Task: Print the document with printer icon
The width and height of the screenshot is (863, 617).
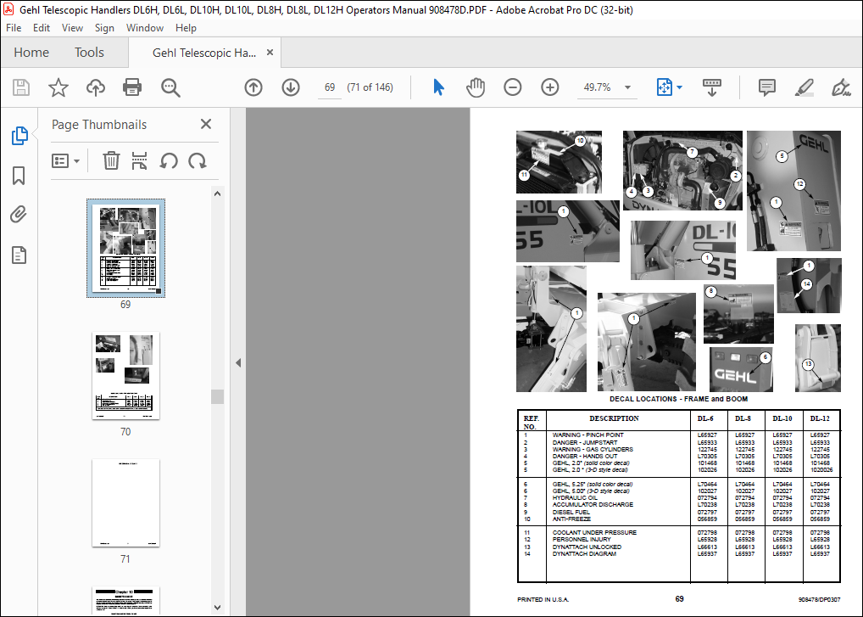Action: (x=132, y=87)
